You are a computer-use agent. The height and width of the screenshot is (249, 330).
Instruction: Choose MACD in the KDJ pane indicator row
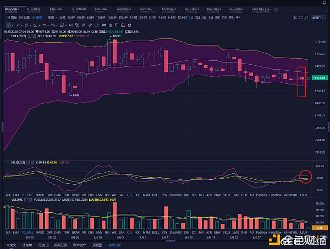click(x=40, y=195)
